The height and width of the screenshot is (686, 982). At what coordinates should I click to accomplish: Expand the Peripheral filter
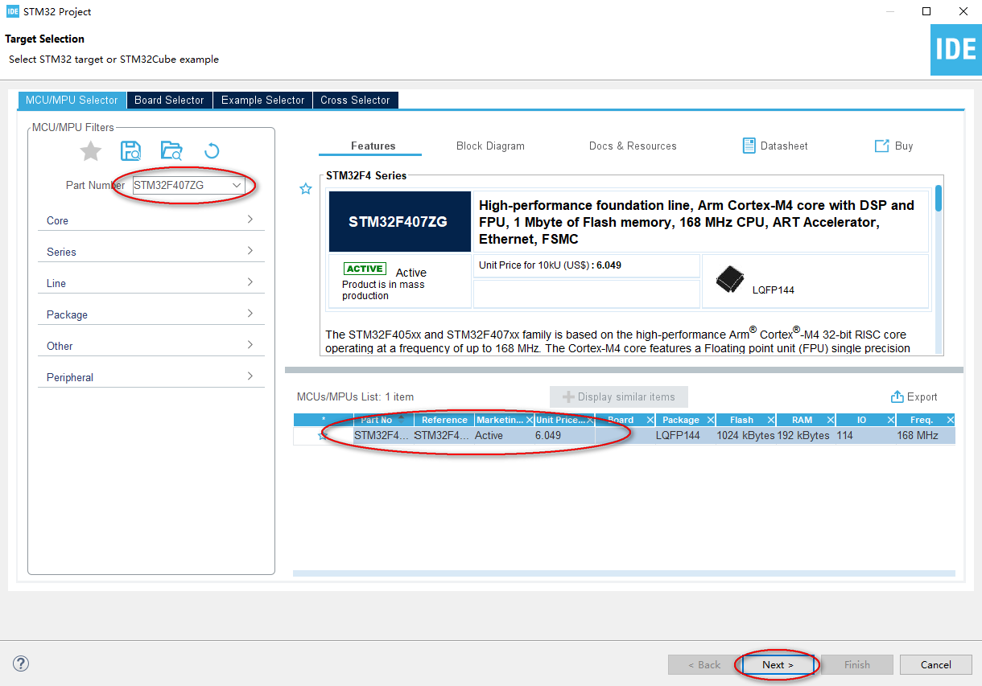(x=151, y=377)
